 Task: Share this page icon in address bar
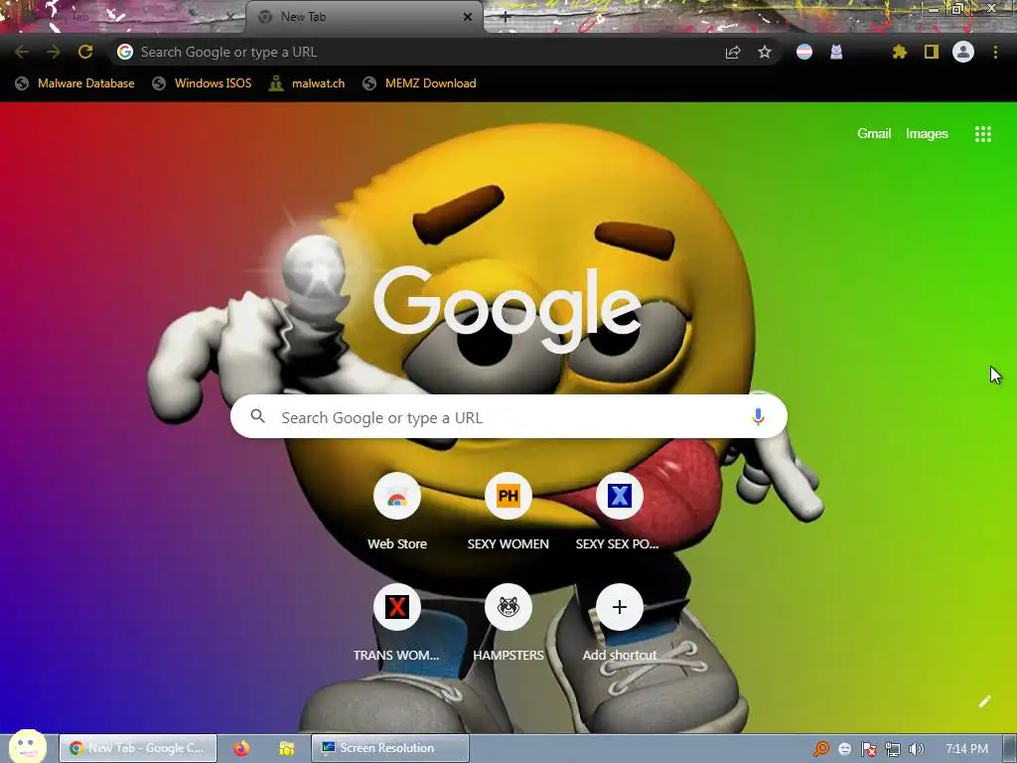(x=733, y=52)
